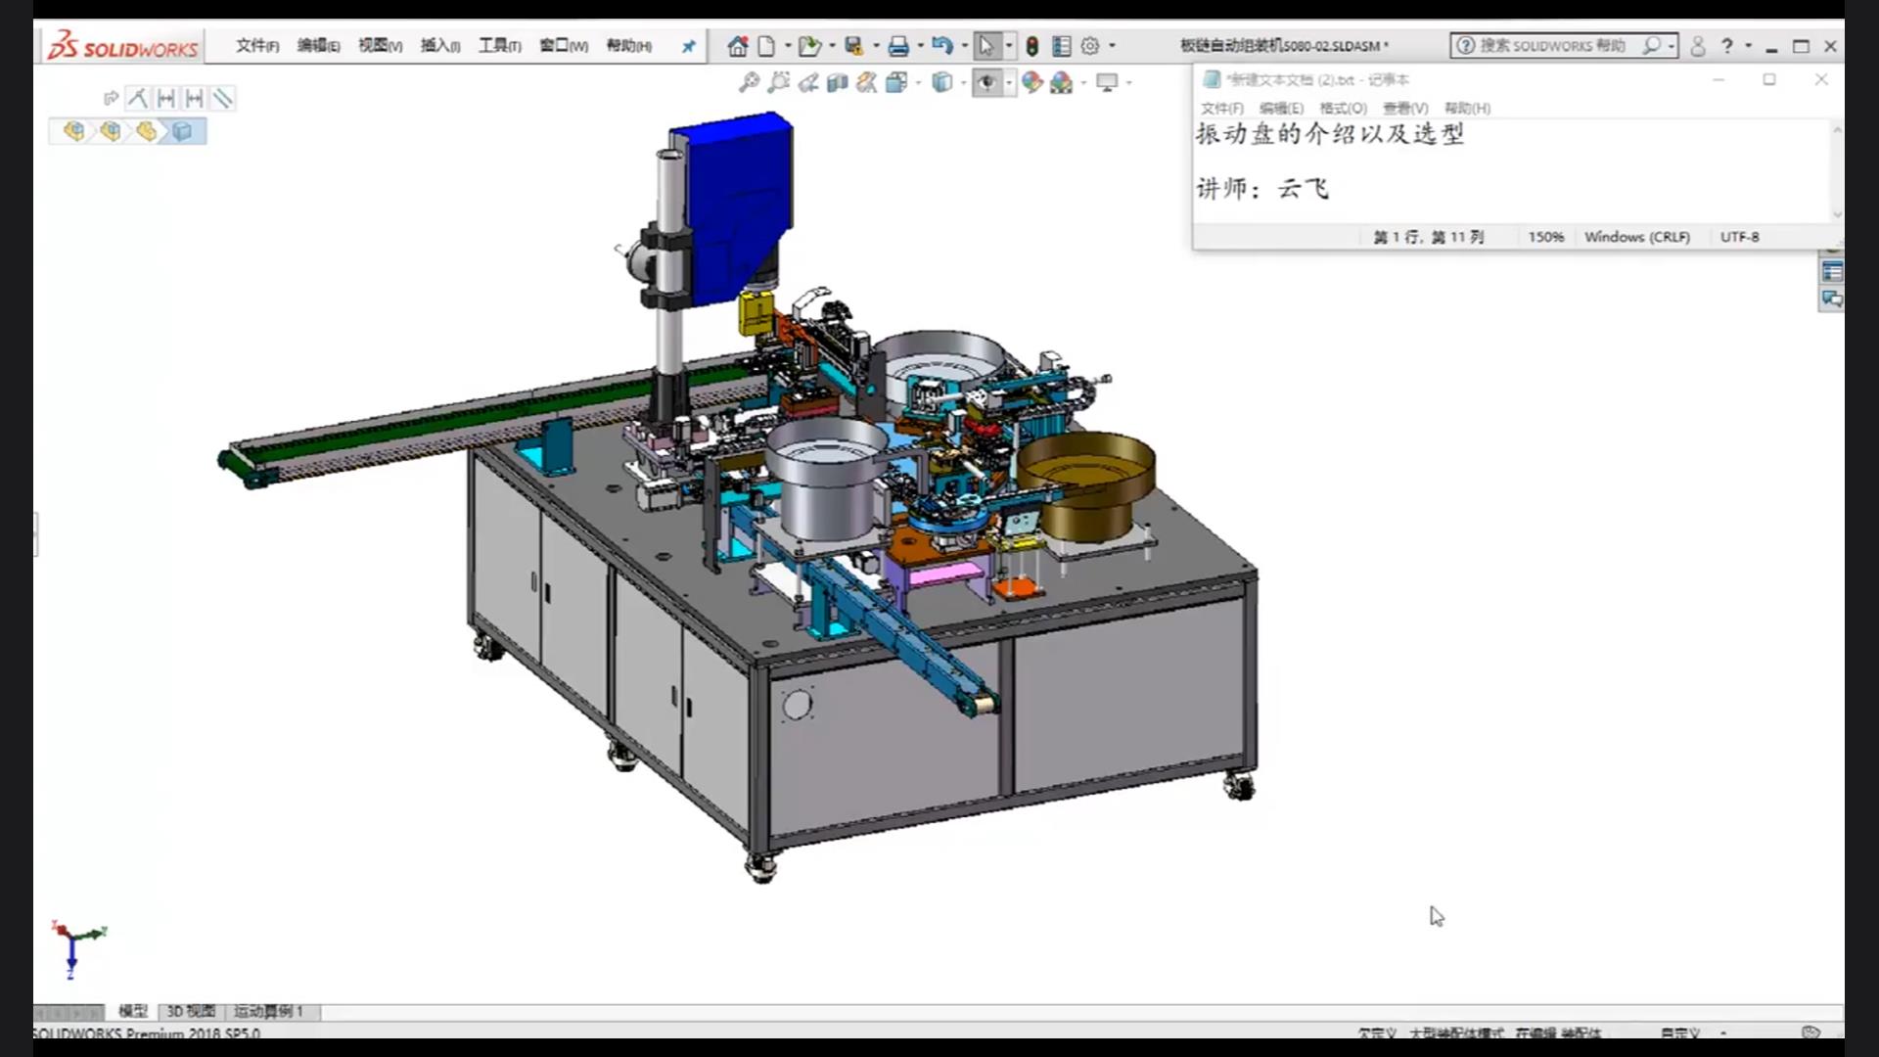Viewport: 1879px width, 1057px height.
Task: Click second horizontal dimension icon in breadcrumb toolbar
Action: pyautogui.click(x=195, y=98)
